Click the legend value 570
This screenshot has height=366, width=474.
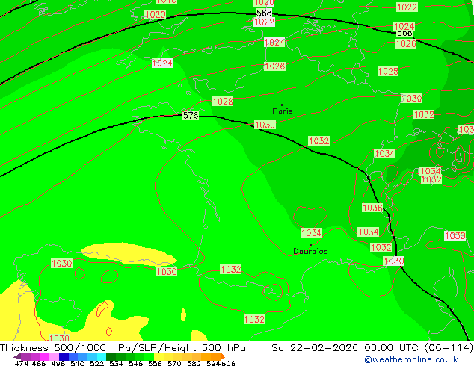(174, 363)
